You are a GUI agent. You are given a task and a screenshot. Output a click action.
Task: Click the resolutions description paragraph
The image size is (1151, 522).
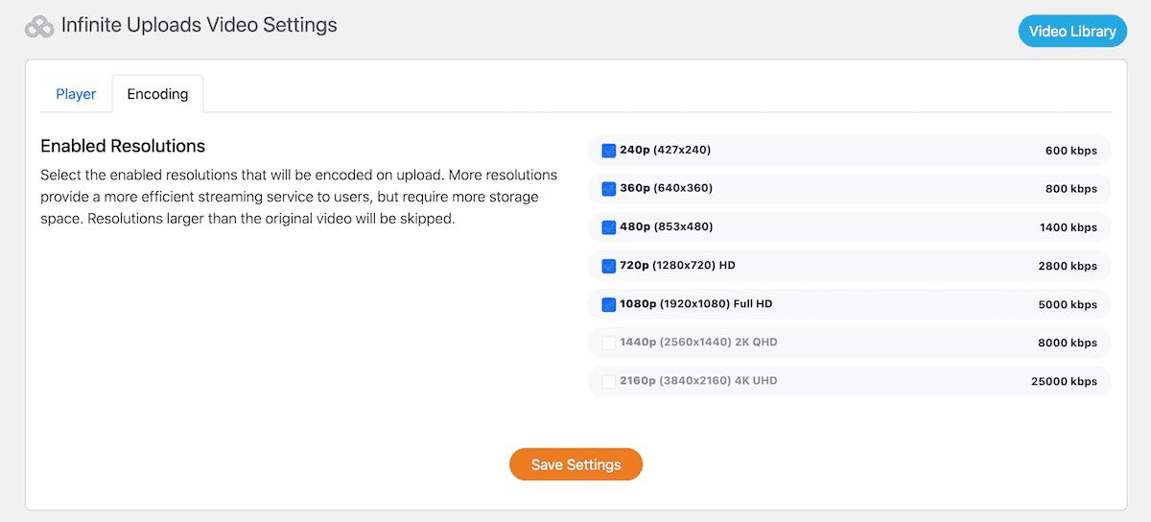[x=299, y=197]
